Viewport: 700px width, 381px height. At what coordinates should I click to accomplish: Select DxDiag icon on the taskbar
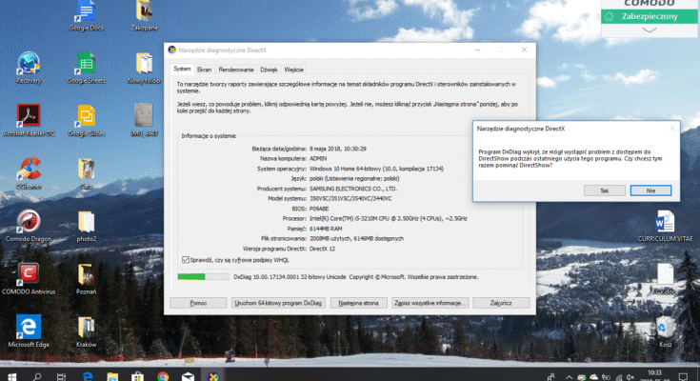[213, 376]
